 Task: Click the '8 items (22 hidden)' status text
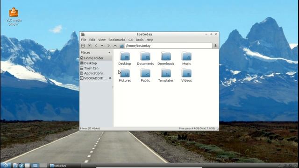point(90,128)
